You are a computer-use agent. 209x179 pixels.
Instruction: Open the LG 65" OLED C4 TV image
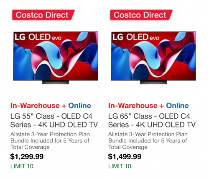[x=153, y=58]
